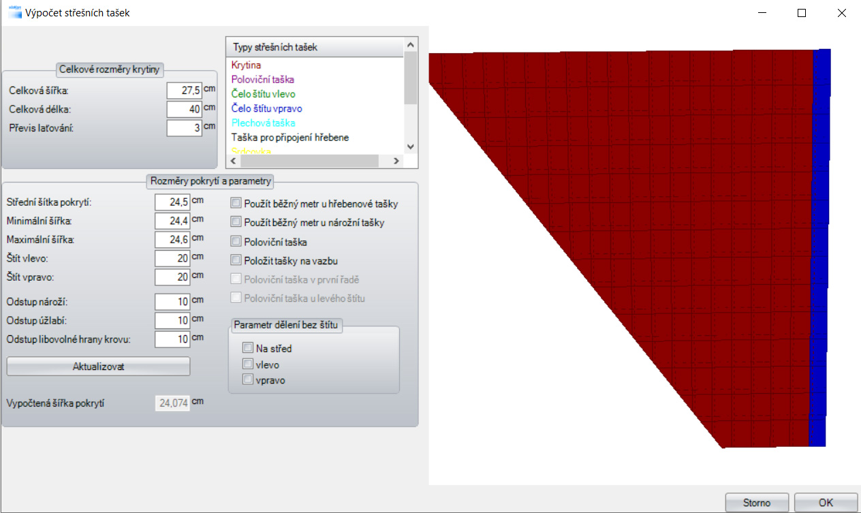Check the vpravo division option
The height and width of the screenshot is (513, 861).
[x=248, y=379]
